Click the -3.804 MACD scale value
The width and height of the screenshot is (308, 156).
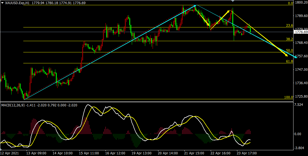click(x=299, y=148)
